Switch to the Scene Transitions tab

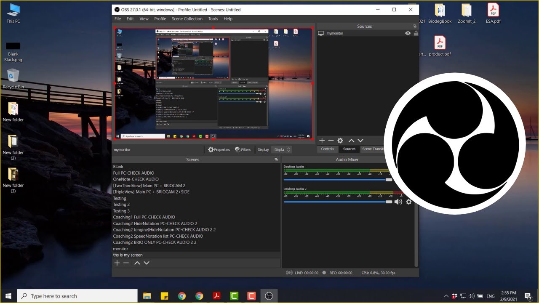coord(373,149)
